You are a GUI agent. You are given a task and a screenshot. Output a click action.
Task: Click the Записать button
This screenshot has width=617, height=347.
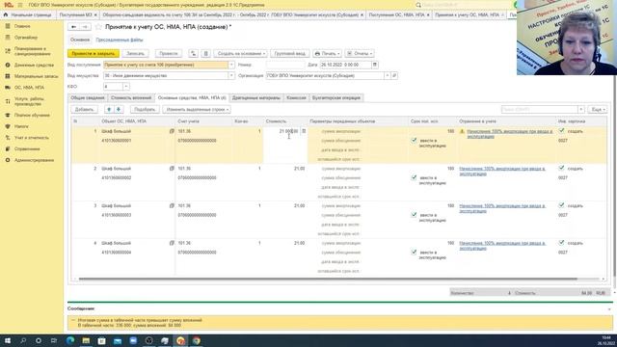point(135,54)
